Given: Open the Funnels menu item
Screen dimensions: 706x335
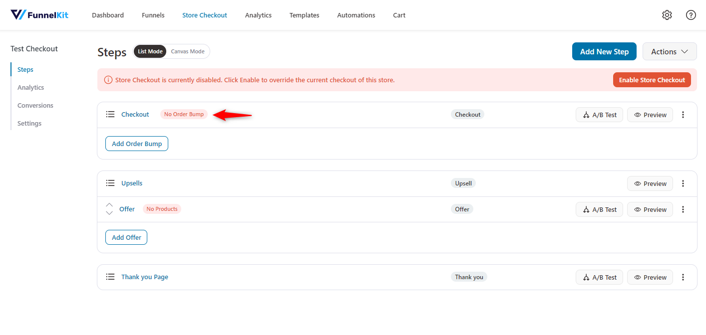Looking at the screenshot, I should pos(153,15).
